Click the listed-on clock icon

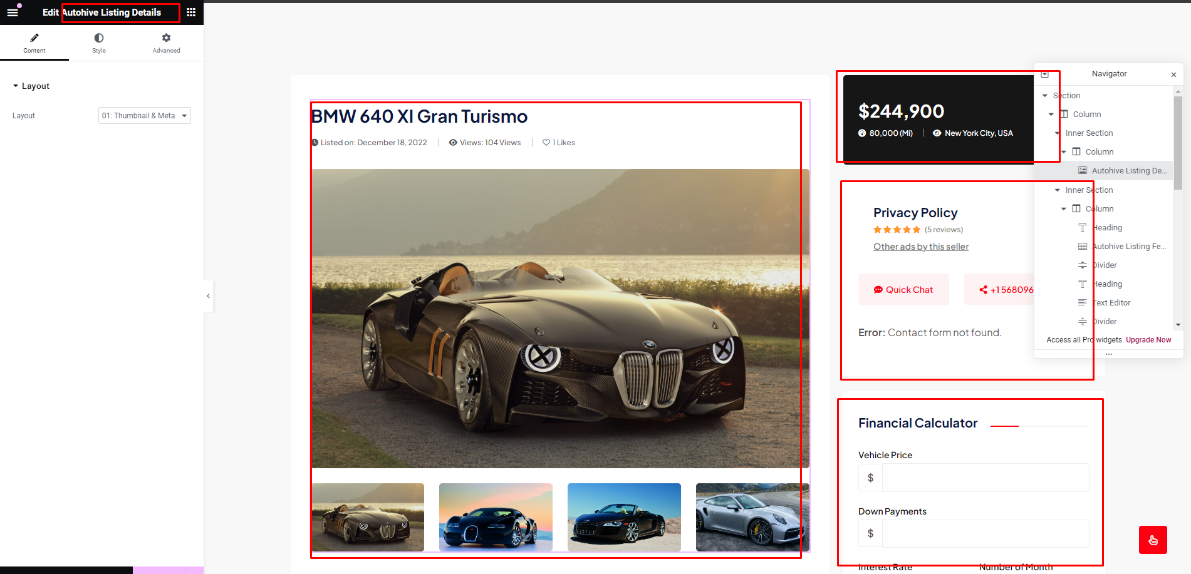point(315,143)
